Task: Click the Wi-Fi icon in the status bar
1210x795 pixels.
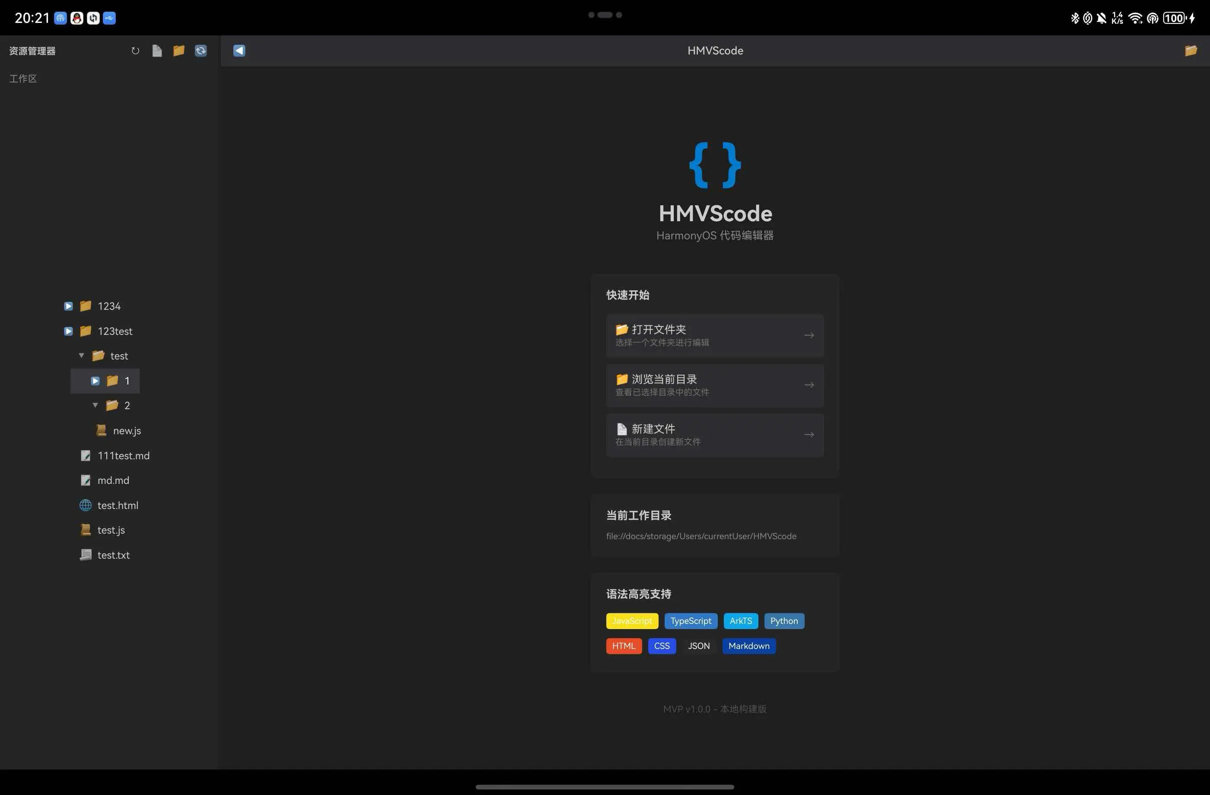Action: coord(1134,18)
